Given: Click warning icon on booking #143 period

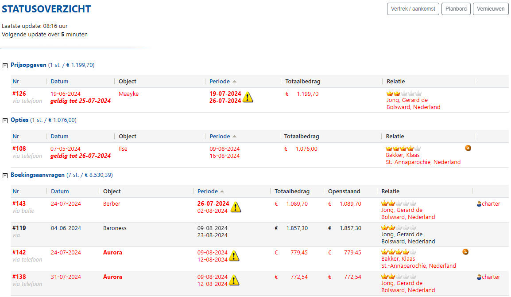Looking at the screenshot, I should pos(236,207).
